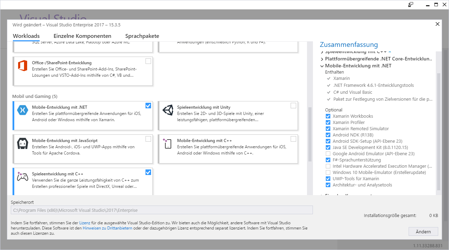The height and width of the screenshot is (250, 449).
Task: Click the Speicherort installation path field
Action: 162,210
